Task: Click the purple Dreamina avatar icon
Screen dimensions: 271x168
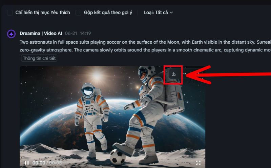Action: coord(11,34)
